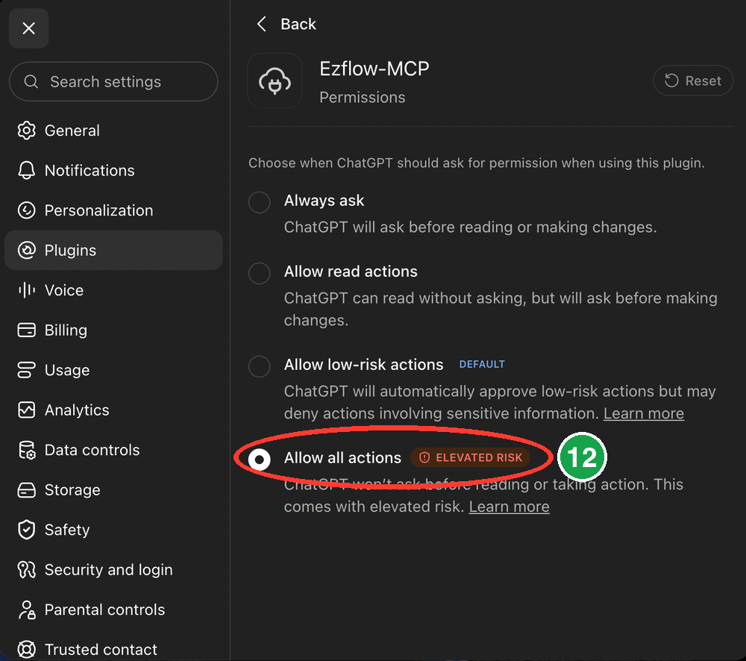The width and height of the screenshot is (746, 661).
Task: Click the Voice waveform icon
Action: pos(27,289)
